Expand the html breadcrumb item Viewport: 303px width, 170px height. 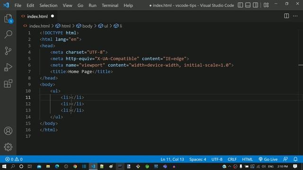(x=63, y=26)
